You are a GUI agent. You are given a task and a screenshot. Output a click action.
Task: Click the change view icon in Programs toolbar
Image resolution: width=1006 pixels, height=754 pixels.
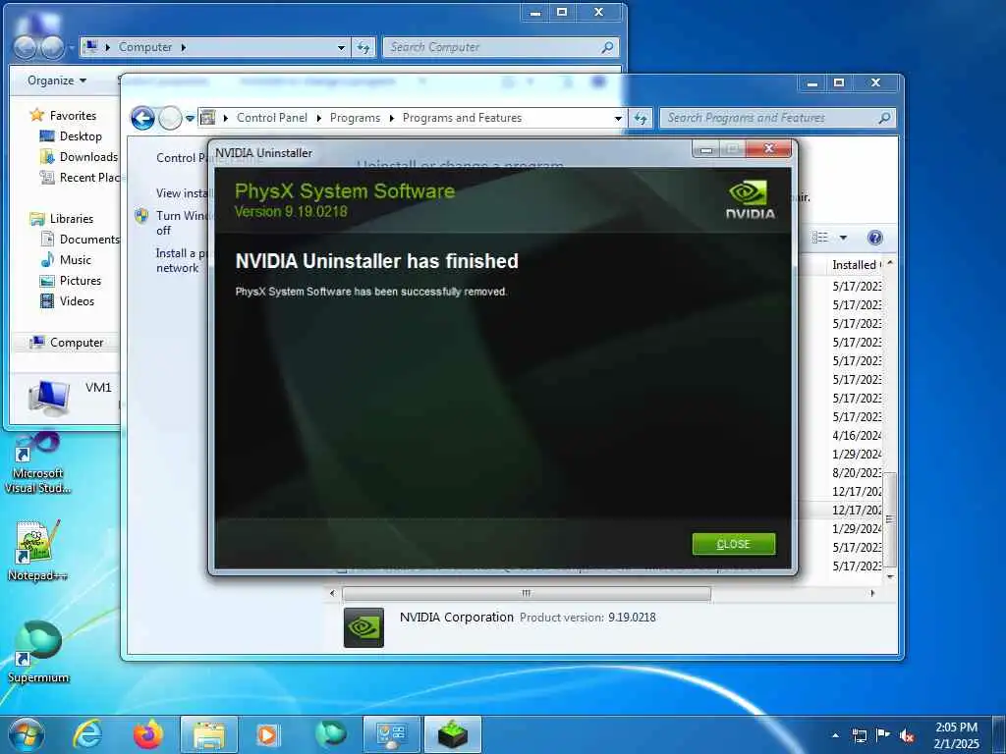(820, 238)
